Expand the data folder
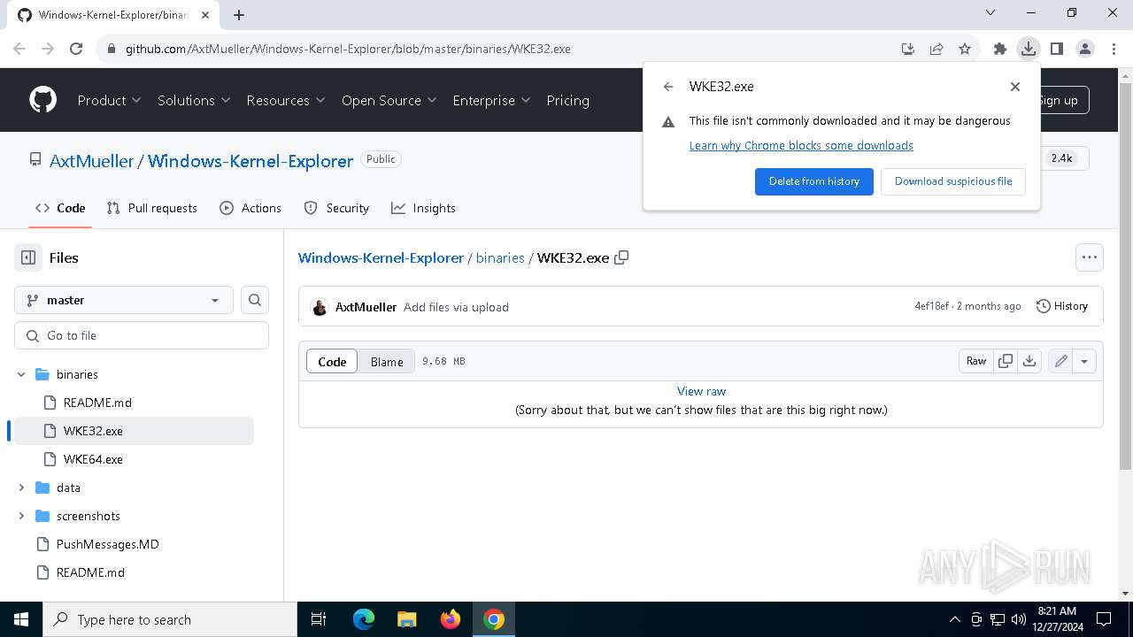The width and height of the screenshot is (1133, 637). pyautogui.click(x=21, y=487)
